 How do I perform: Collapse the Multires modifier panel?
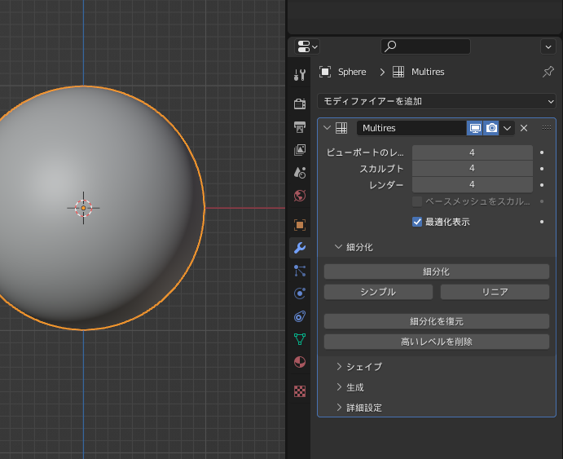(x=327, y=128)
